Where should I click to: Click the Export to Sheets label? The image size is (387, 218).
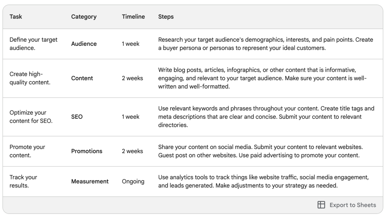(x=353, y=205)
